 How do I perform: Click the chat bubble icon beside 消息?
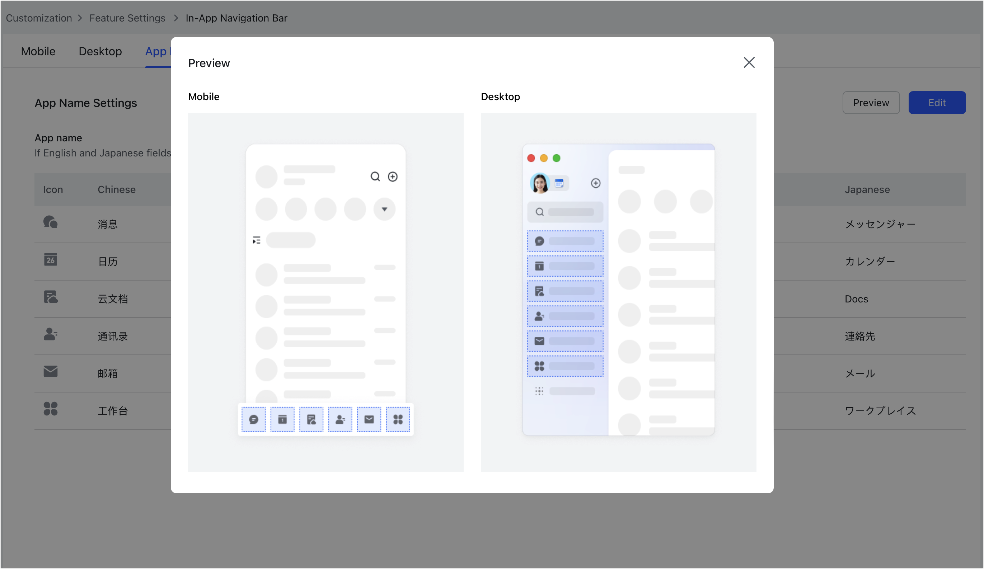pyautogui.click(x=50, y=222)
